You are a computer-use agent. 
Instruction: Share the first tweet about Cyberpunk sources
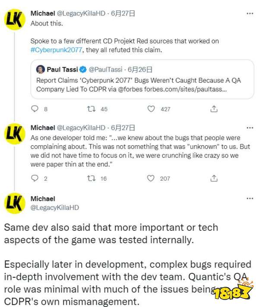pos(214,109)
